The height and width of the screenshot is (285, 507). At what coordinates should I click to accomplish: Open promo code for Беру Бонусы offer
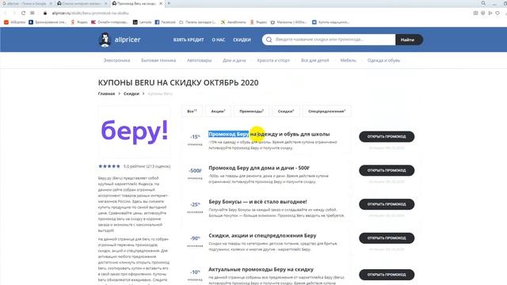coord(387,204)
